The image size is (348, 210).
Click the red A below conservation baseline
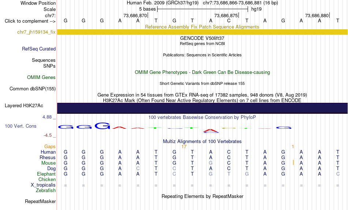[x=211, y=131]
